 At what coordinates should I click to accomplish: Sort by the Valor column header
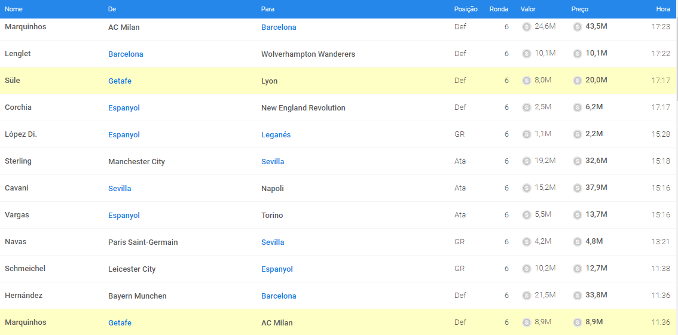pos(528,9)
